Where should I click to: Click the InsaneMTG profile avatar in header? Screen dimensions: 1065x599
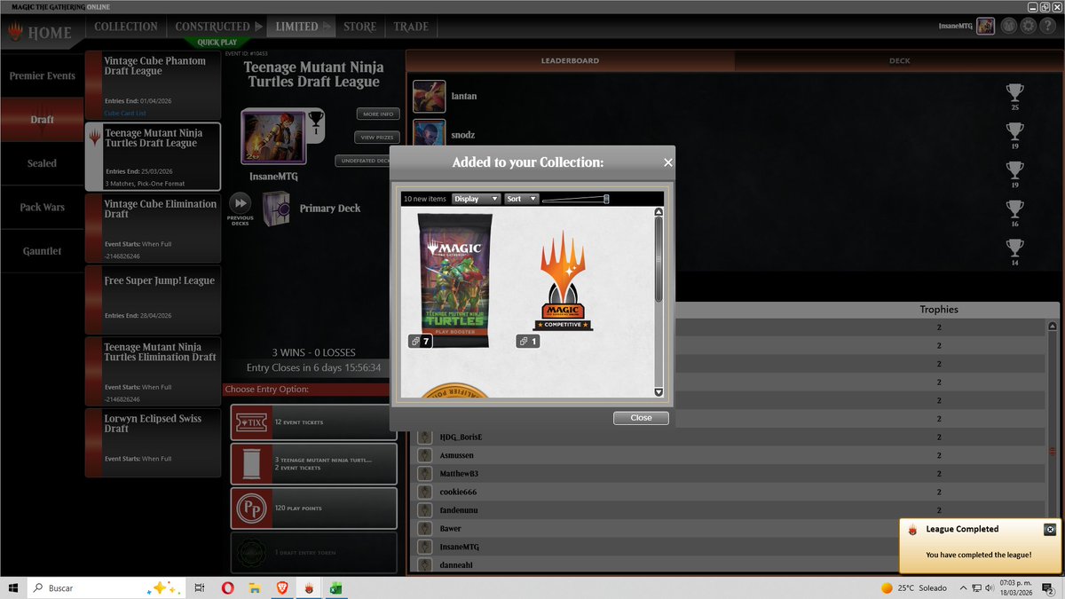[x=985, y=26]
